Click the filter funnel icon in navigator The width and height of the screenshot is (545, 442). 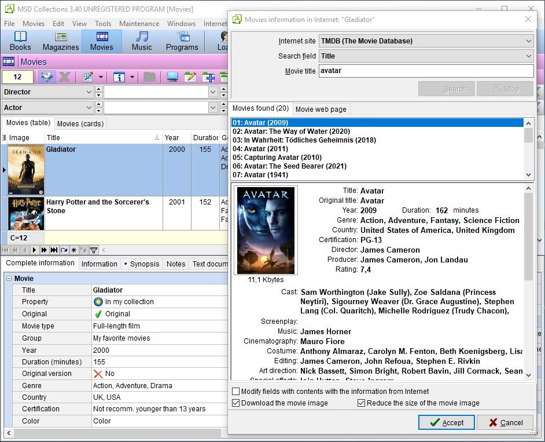[93, 250]
